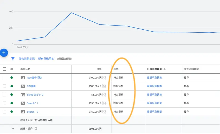The width and height of the screenshot is (220, 134).
Task: Click the sort arrow next to 出價策略類型
Action: pos(165,69)
